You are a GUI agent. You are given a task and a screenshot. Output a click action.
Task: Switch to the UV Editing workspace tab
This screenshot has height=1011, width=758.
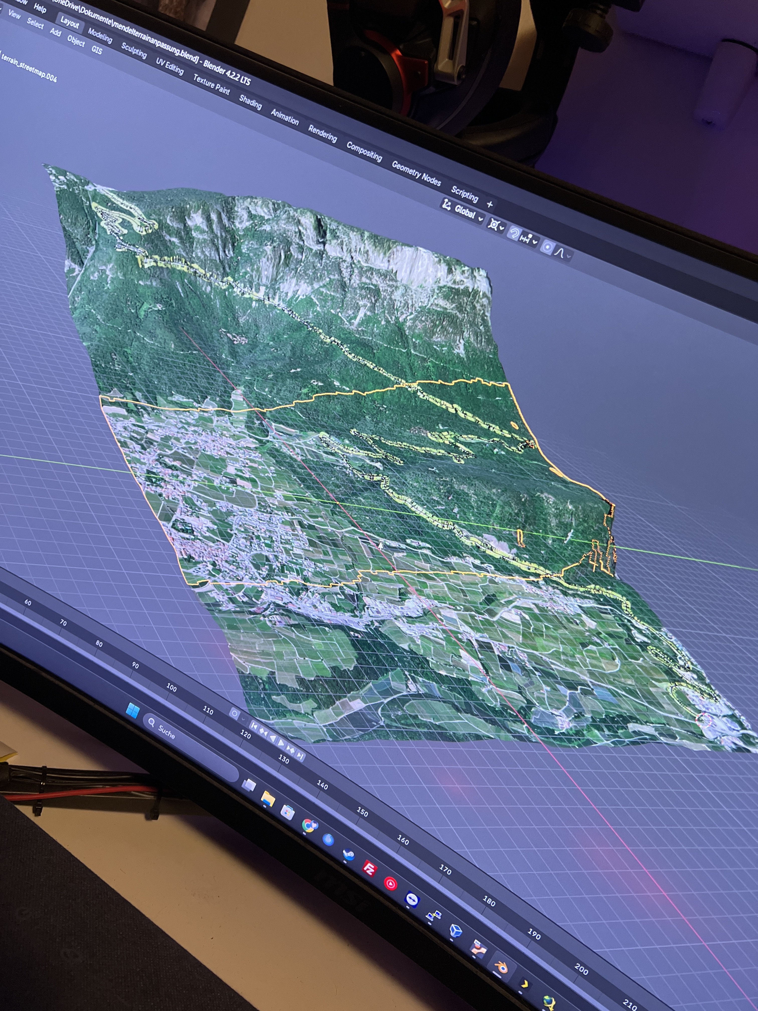coord(169,67)
